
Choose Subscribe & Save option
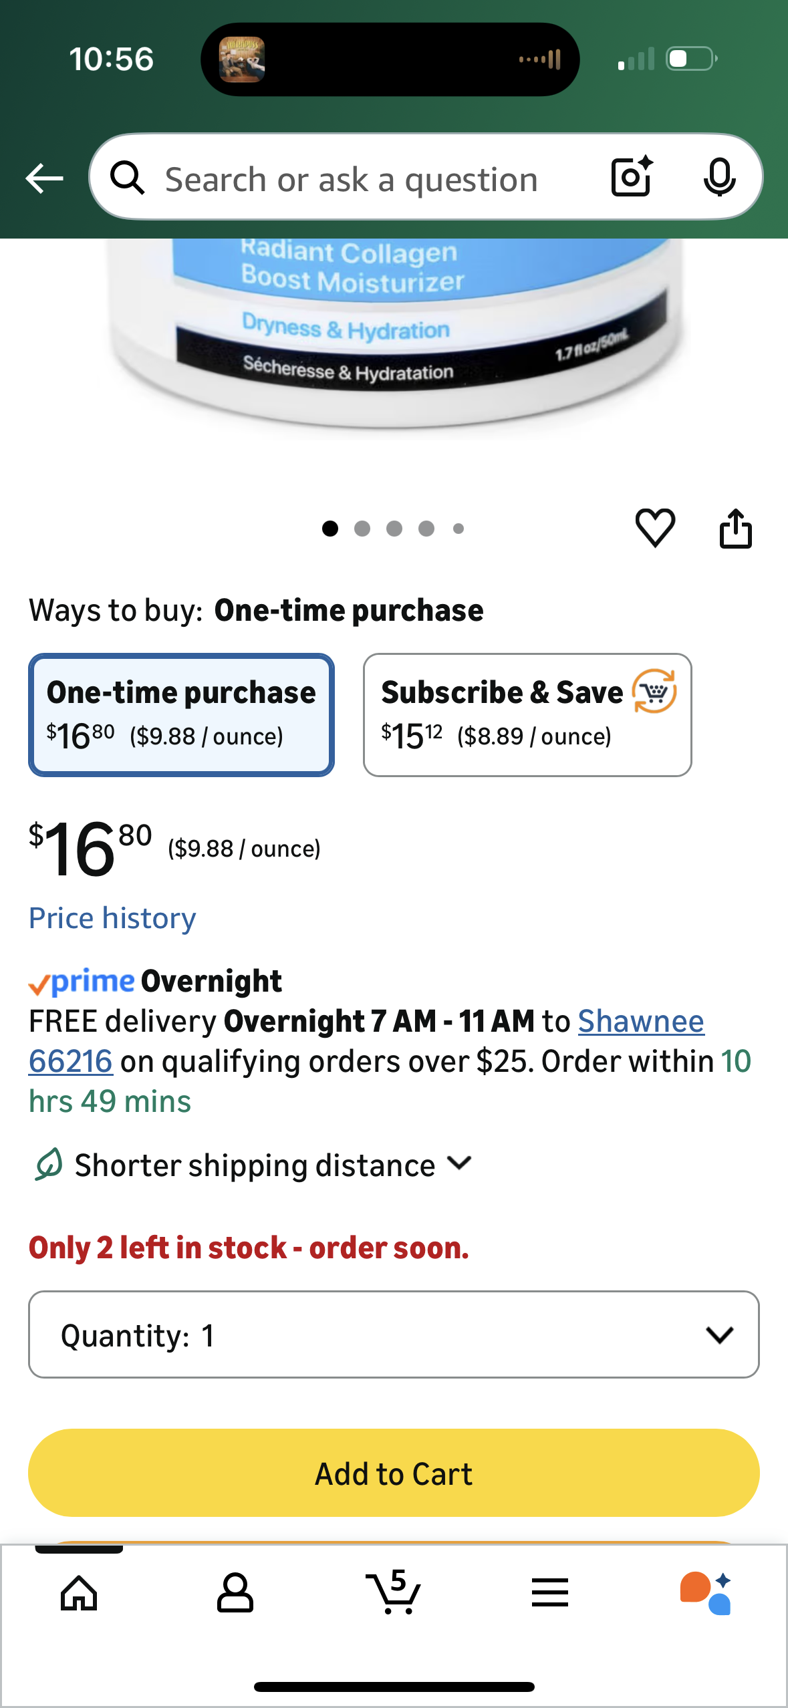coord(527,714)
